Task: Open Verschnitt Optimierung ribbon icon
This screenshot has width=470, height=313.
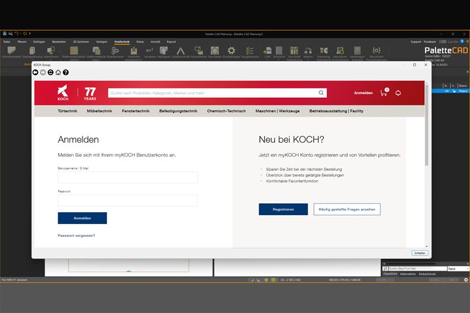Action: coord(294,50)
